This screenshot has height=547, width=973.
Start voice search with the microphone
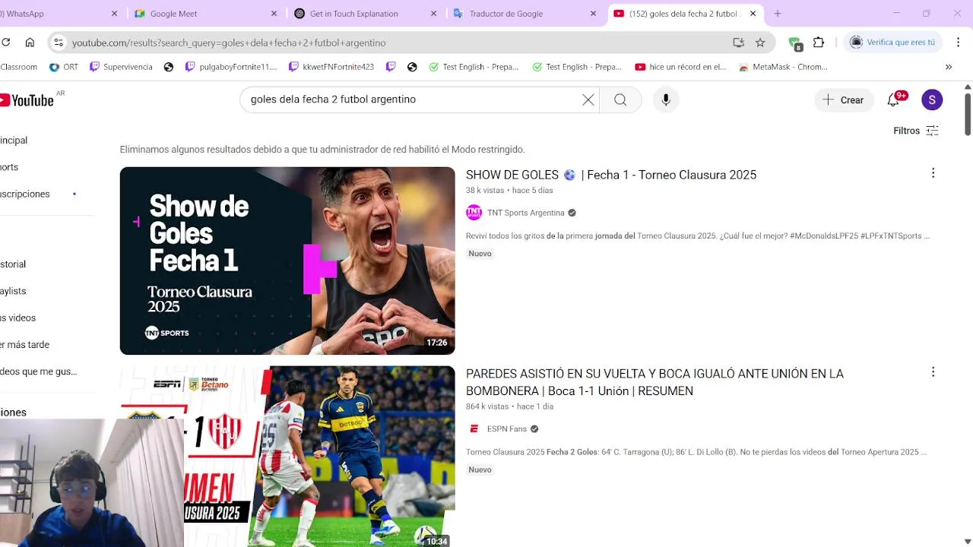[666, 100]
